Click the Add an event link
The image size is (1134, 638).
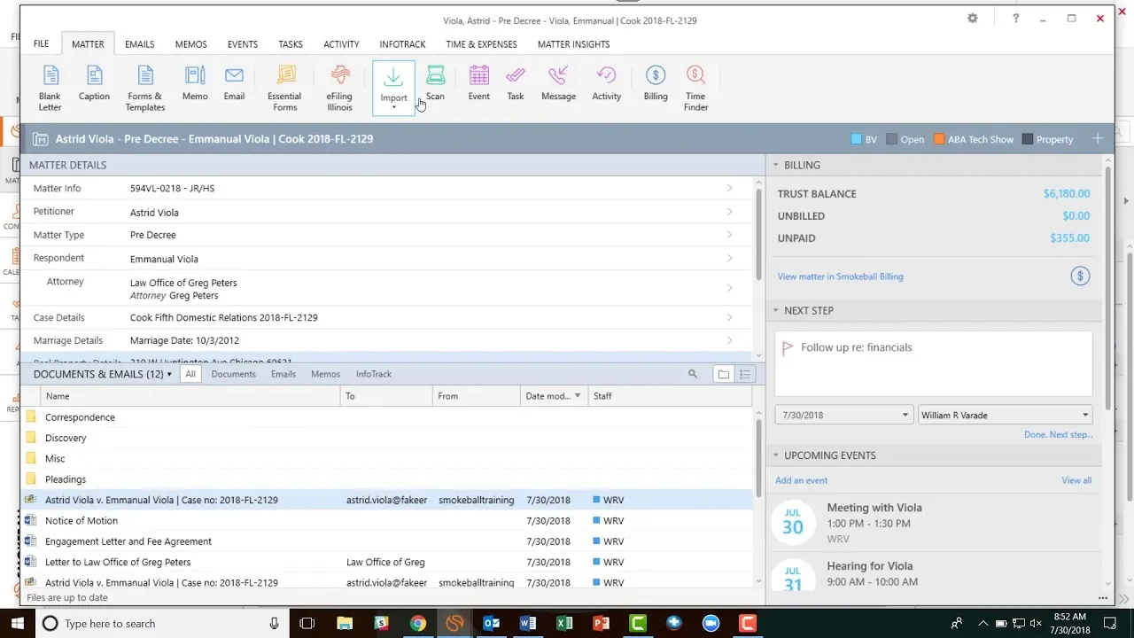(801, 479)
